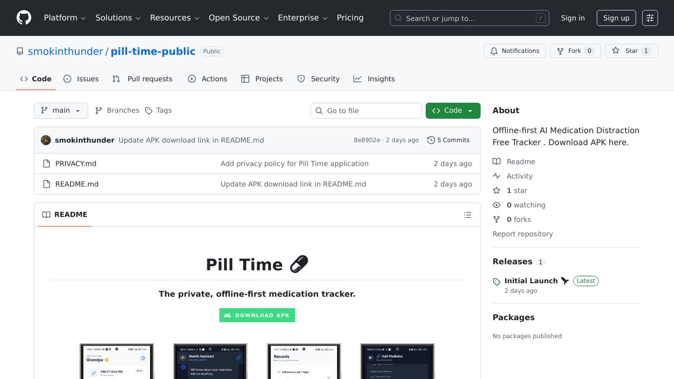Fork the pill-time-public repository
674x379 pixels.
(x=575, y=51)
